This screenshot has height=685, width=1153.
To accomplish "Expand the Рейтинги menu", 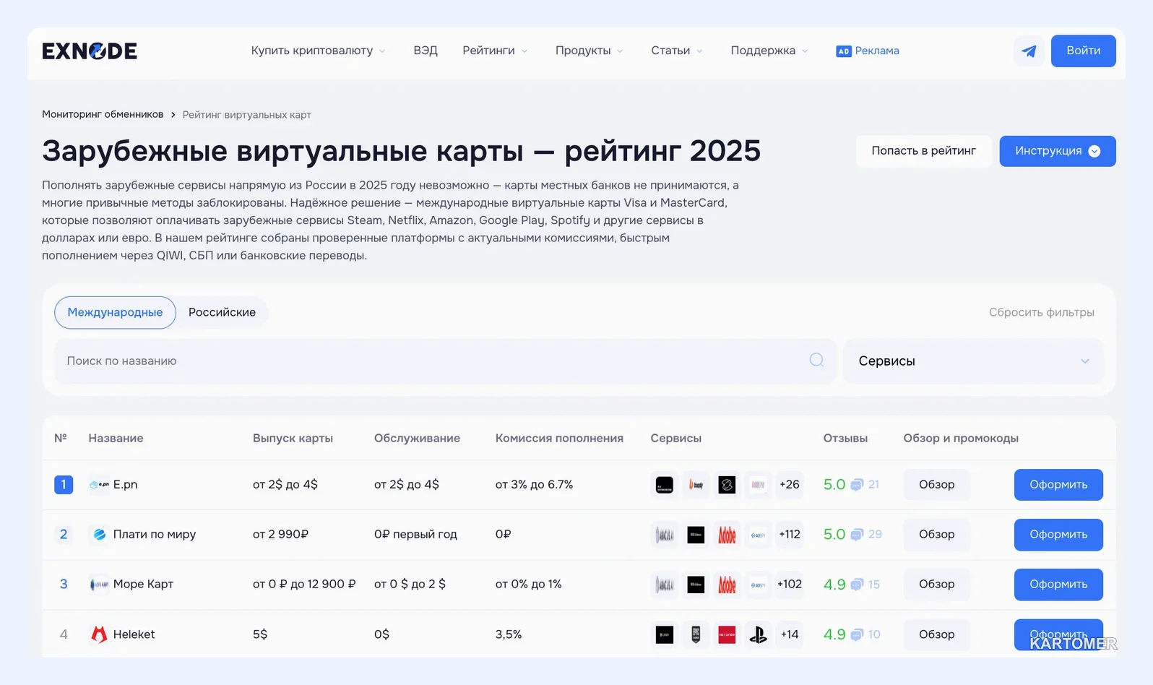I will tap(495, 51).
